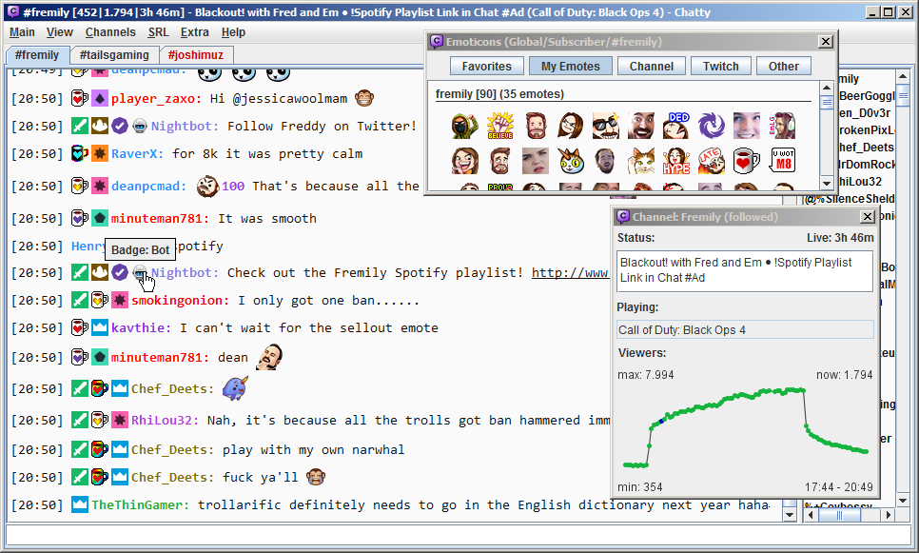Open the Channels menu
This screenshot has height=553, width=919.
click(x=110, y=31)
